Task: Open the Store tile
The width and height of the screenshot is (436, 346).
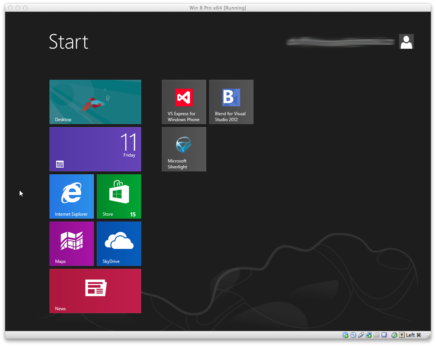Action: pyautogui.click(x=119, y=196)
